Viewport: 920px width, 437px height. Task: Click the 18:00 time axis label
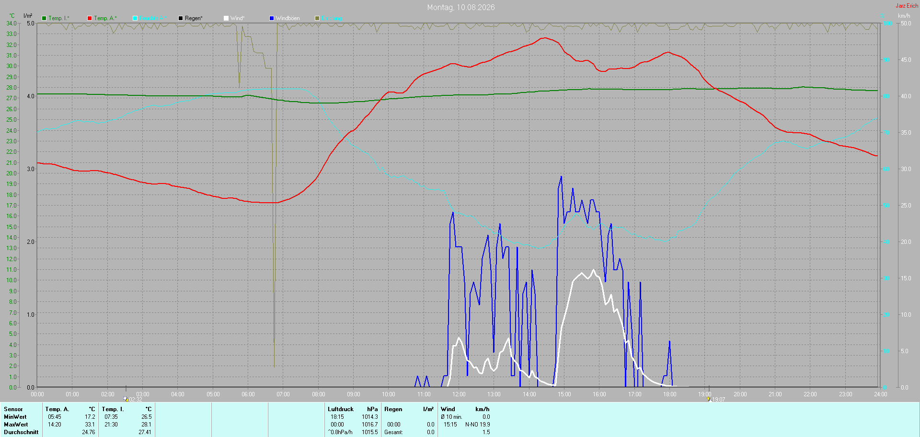[x=670, y=394]
